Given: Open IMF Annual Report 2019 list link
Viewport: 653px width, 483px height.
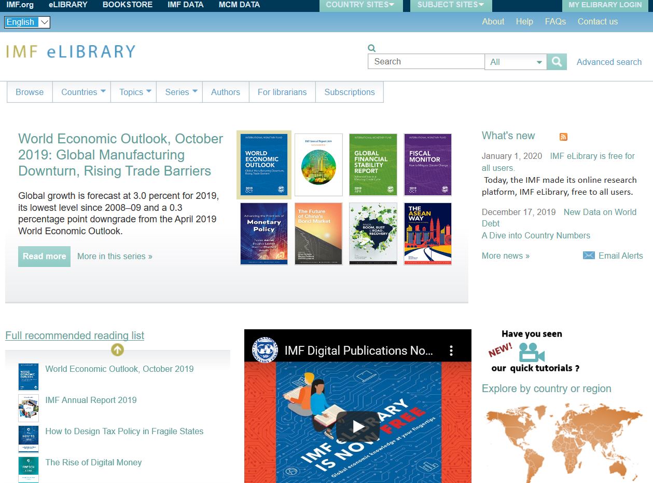Looking at the screenshot, I should point(91,400).
